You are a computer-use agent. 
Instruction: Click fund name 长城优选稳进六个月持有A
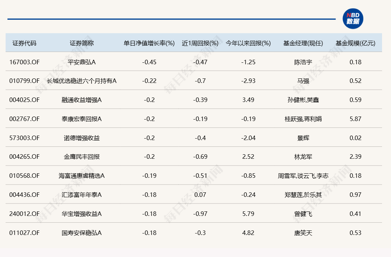[82, 81]
